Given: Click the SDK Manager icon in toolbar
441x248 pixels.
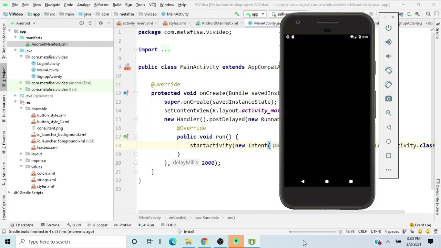Looking at the screenshot, I should coord(417,14).
